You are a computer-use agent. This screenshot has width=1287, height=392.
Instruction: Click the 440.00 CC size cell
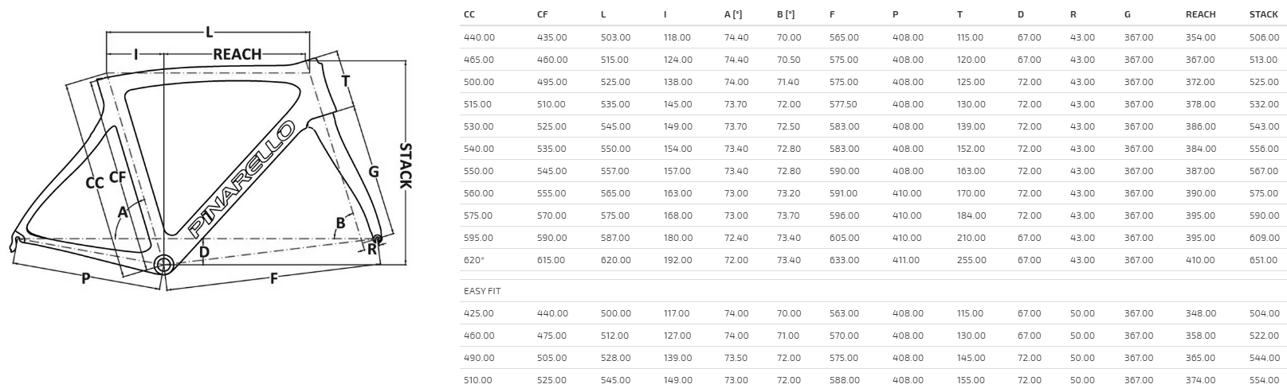(478, 37)
